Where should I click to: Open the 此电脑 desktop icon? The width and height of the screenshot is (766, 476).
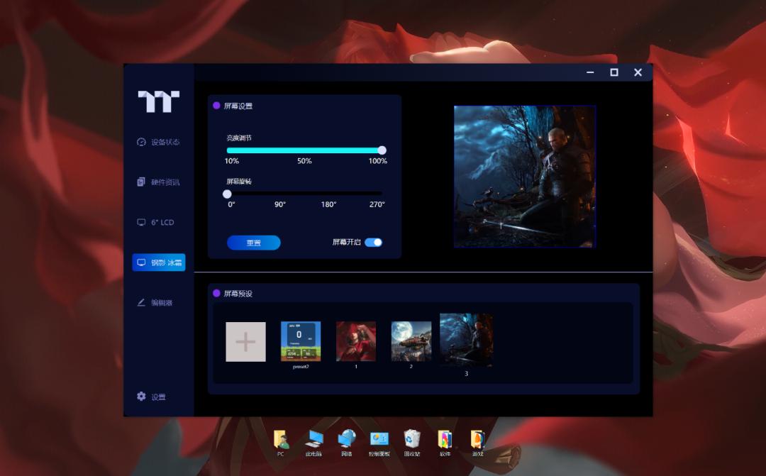click(x=313, y=443)
